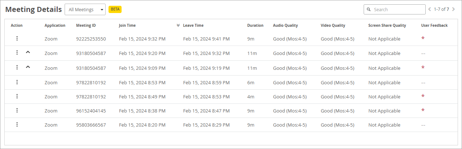Toggle the Join Time sort arrow

click(178, 26)
